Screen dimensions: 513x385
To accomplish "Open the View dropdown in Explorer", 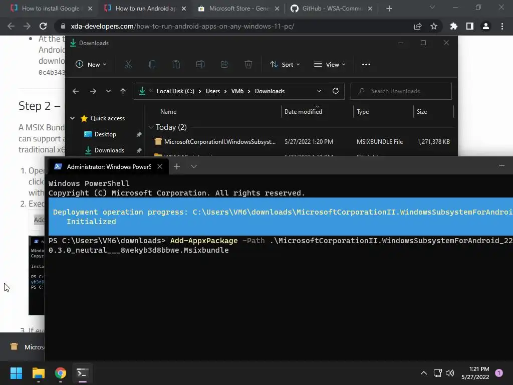I will (330, 65).
